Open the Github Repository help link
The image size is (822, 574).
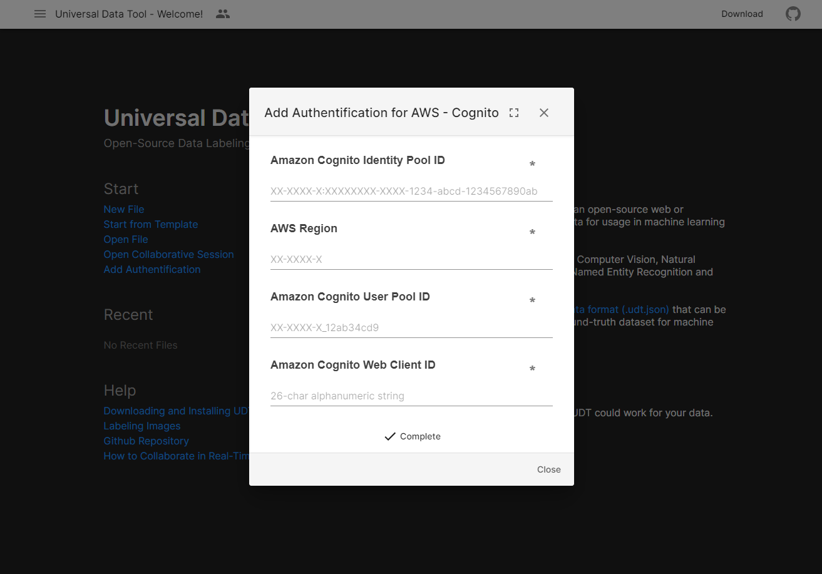(146, 441)
